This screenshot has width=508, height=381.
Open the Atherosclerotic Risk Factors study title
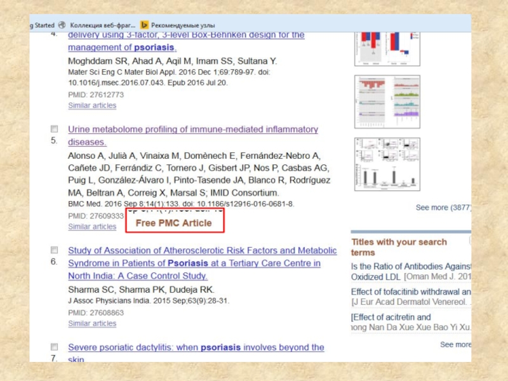point(202,251)
